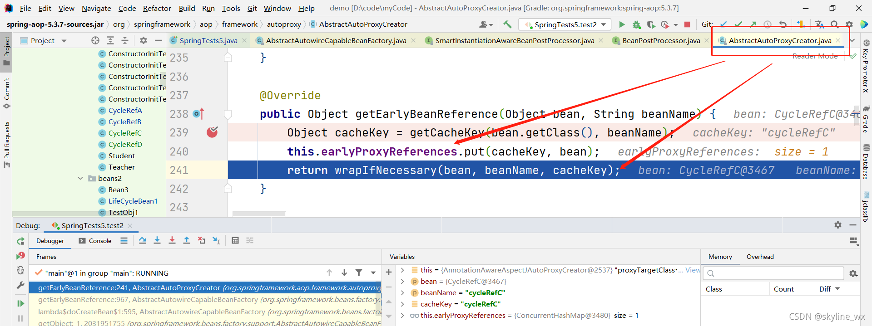
Task: Run SpringTests5.test2 with the green play icon
Action: coord(622,24)
